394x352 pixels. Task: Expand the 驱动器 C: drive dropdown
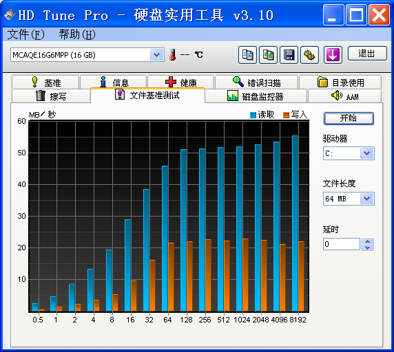366,153
